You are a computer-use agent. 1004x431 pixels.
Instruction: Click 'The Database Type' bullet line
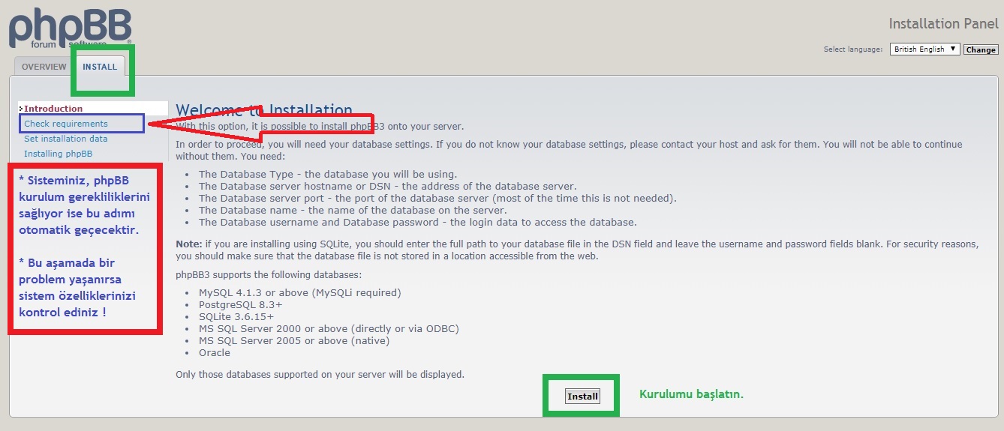coord(328,174)
